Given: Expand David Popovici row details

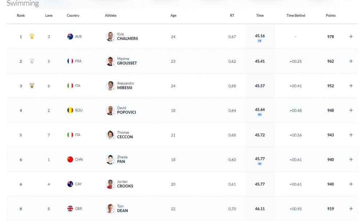Looking at the screenshot, I should click(351, 110).
